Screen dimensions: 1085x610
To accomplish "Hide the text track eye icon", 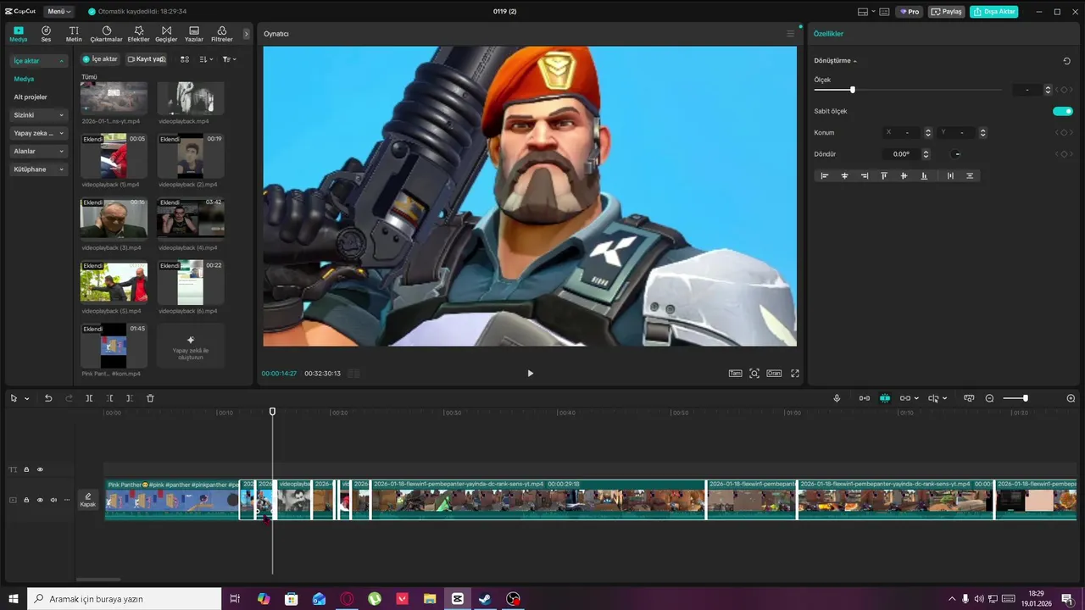I will coord(40,469).
